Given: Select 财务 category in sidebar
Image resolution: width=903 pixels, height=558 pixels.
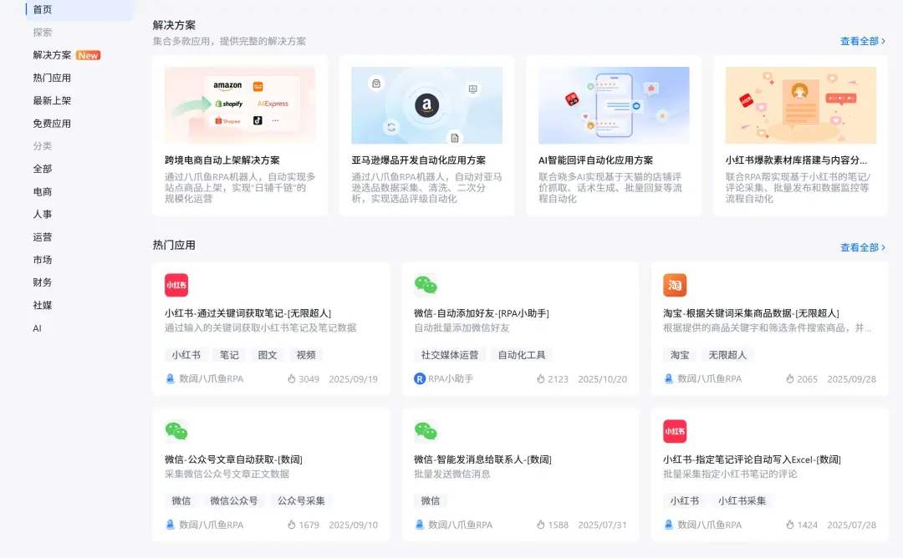Looking at the screenshot, I should pos(42,282).
